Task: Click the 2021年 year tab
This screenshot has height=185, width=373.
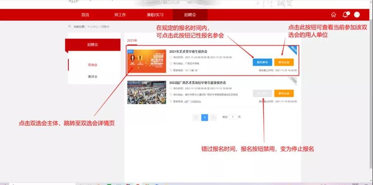Action: pyautogui.click(x=132, y=40)
